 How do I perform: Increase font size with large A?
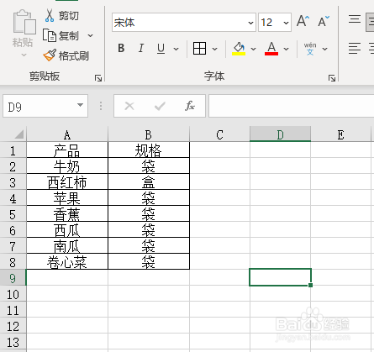tap(303, 21)
